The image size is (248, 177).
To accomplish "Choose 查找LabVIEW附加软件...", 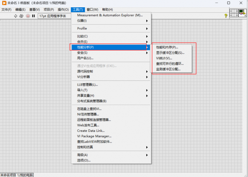I will pyautogui.click(x=111, y=142).
